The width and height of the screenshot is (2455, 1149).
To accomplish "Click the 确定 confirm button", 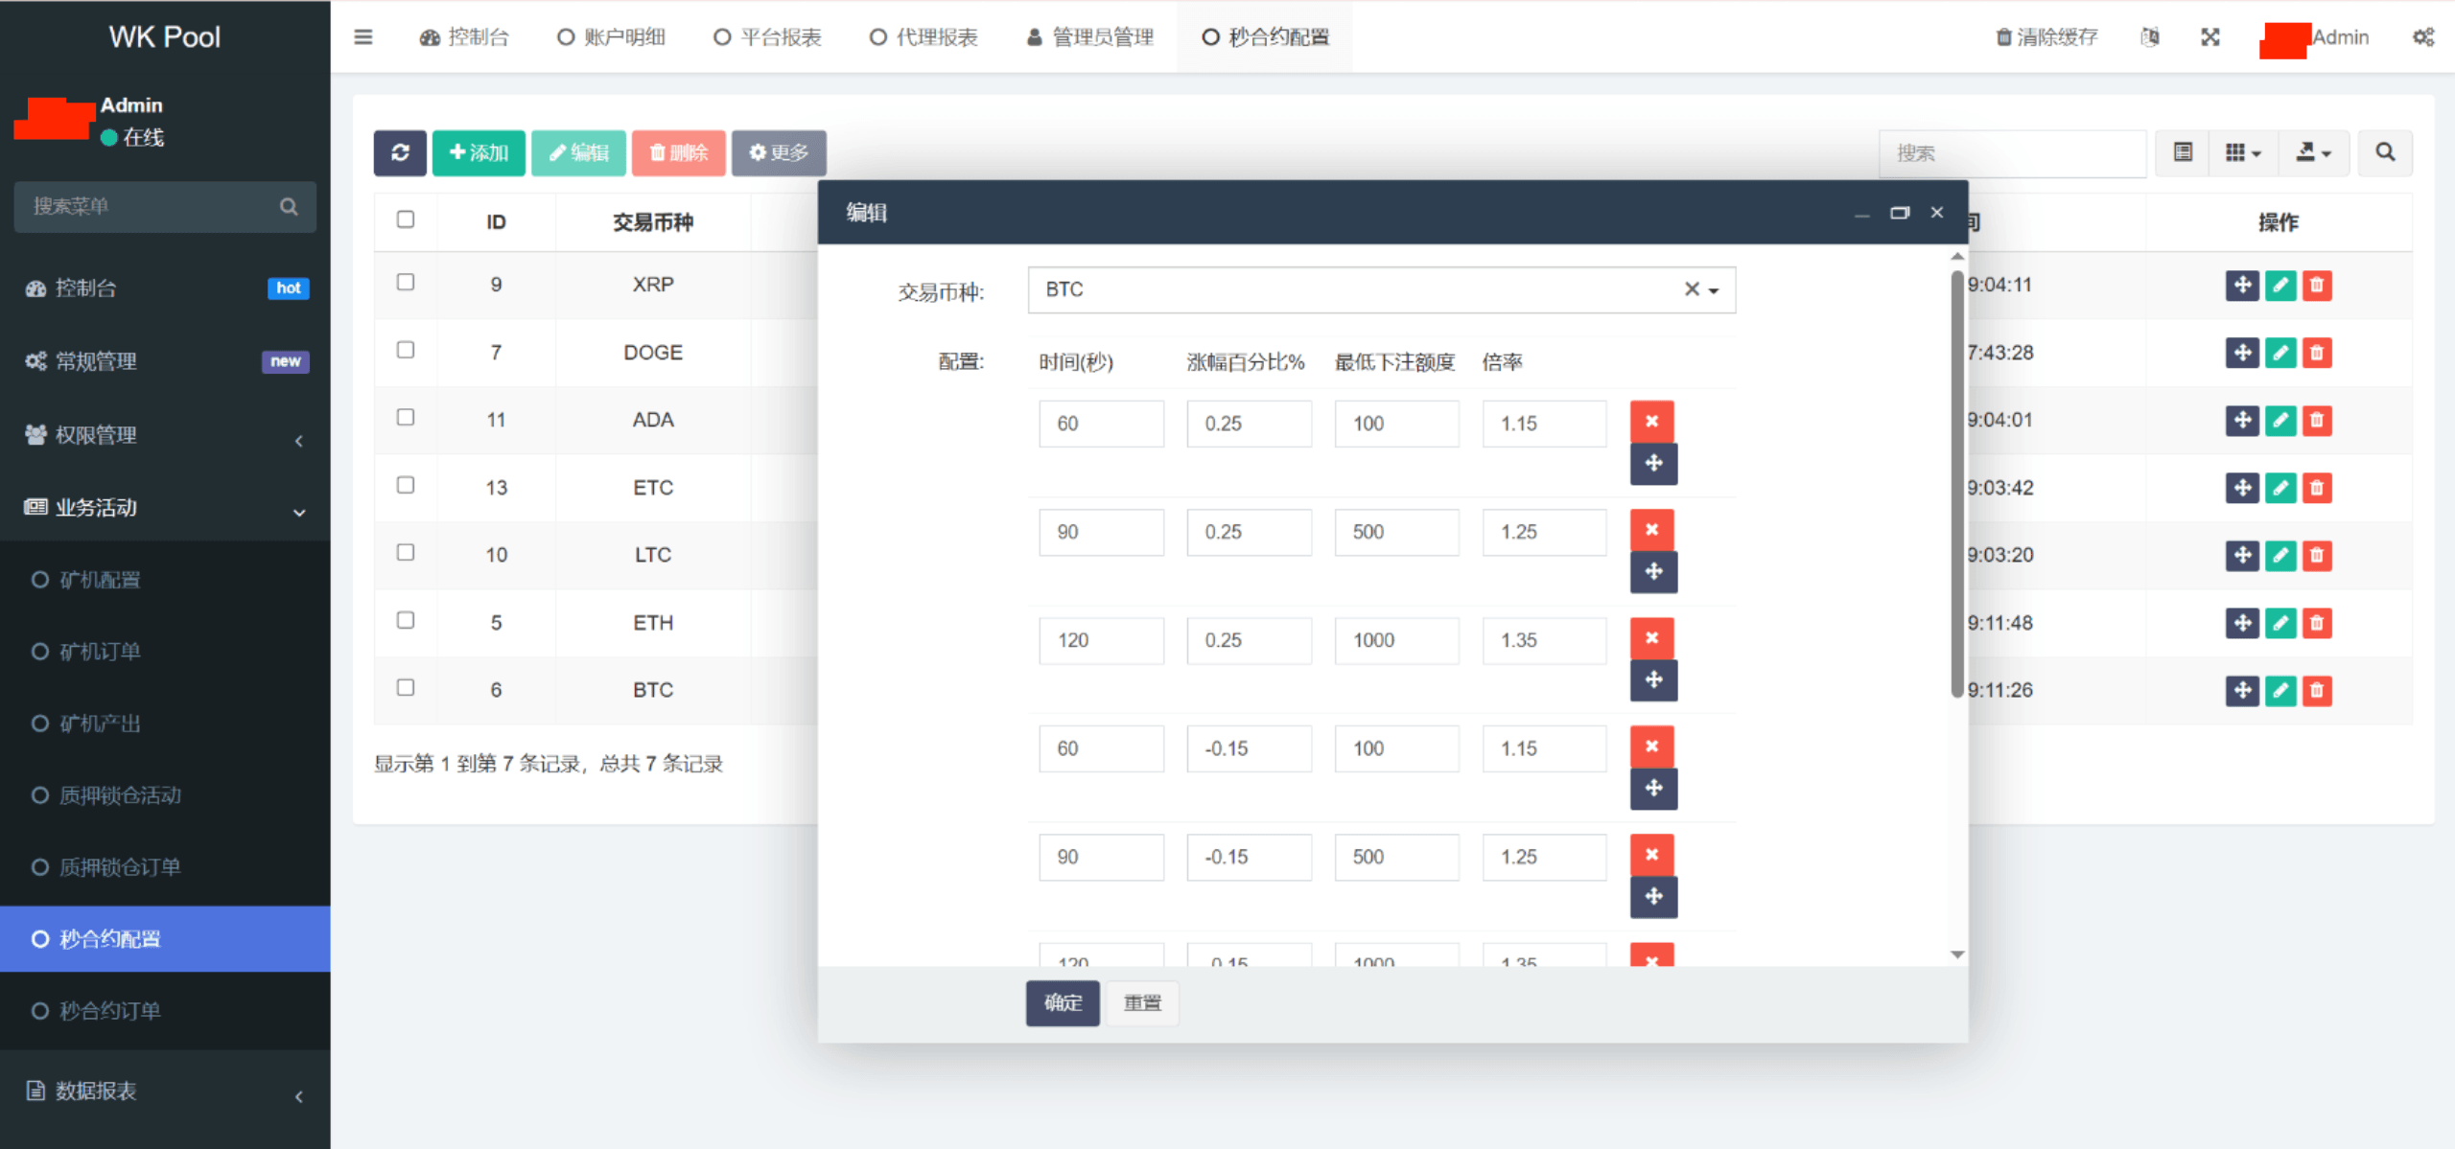I will coord(1063,1003).
